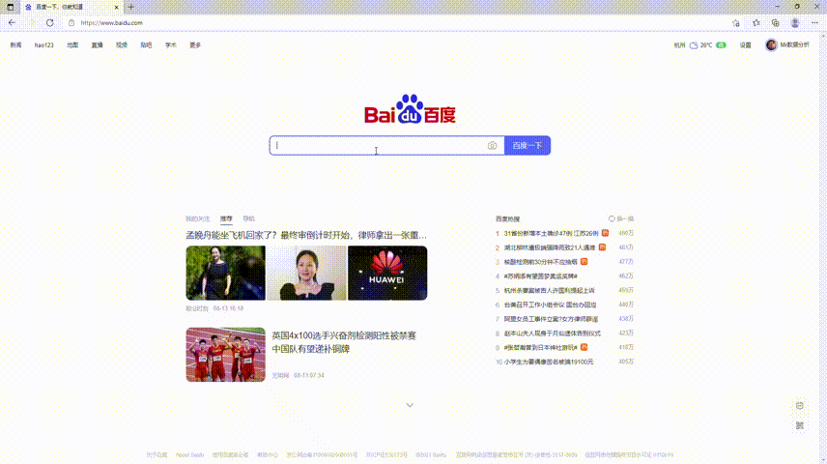Click the page vertical scrollbar up arrow
The image size is (827, 464).
pos(823,36)
